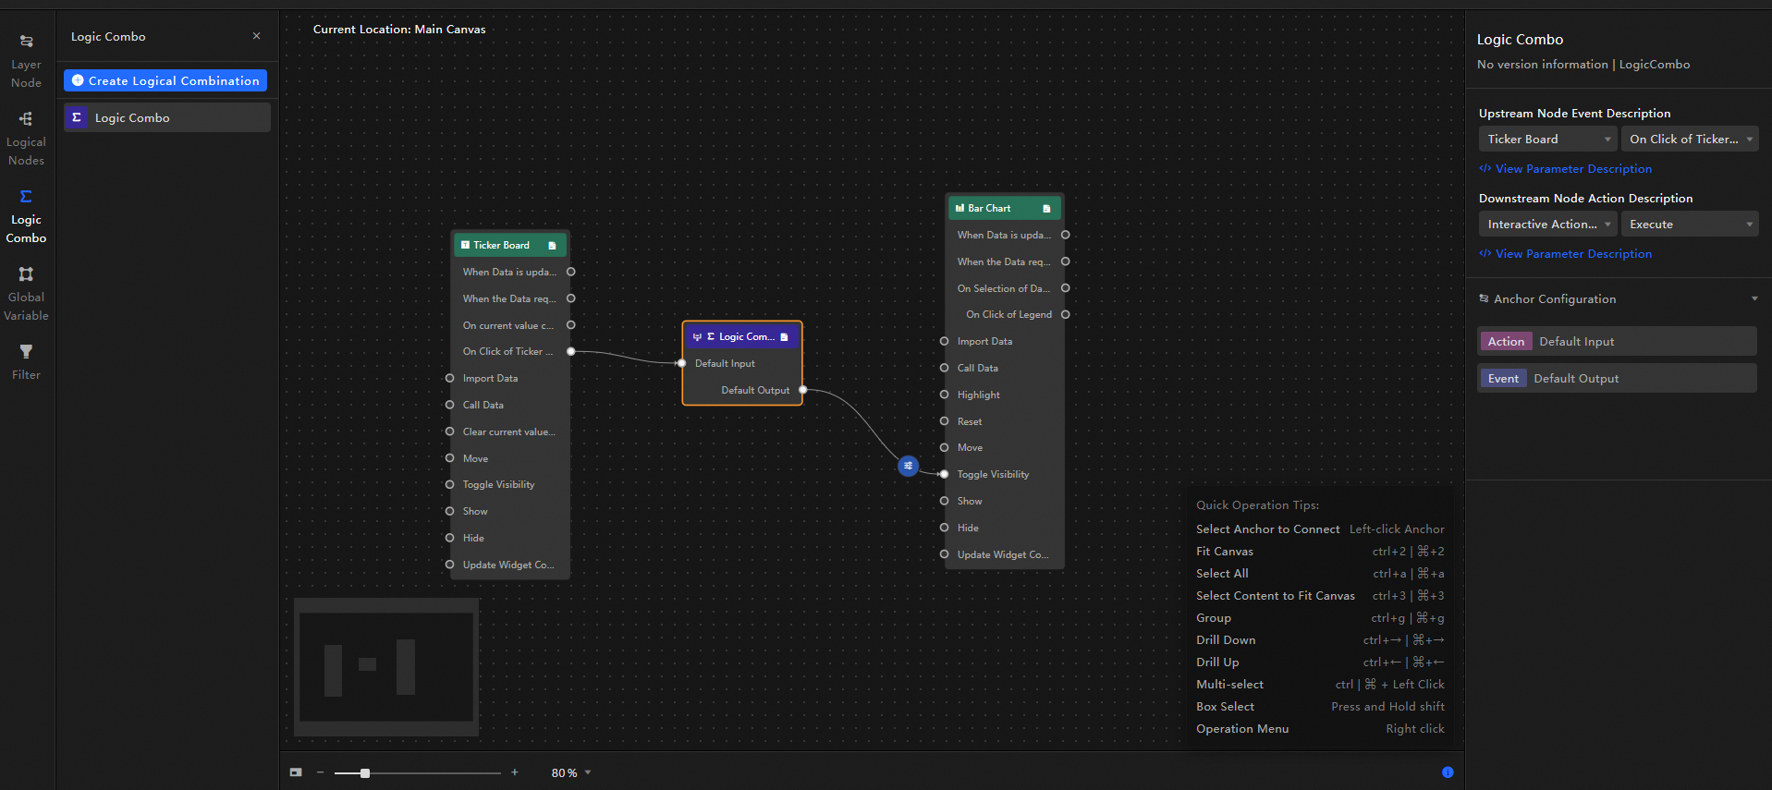Click the 'No version information | LogicCombo' text
The width and height of the screenshot is (1772, 790).
[1583, 65]
